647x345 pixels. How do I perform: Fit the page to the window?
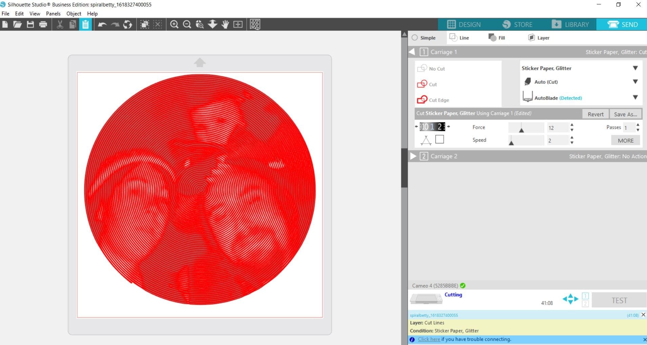238,24
